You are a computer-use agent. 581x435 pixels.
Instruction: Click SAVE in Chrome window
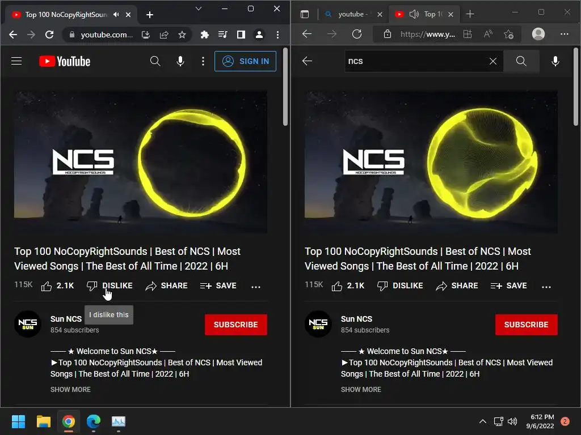pyautogui.click(x=218, y=286)
